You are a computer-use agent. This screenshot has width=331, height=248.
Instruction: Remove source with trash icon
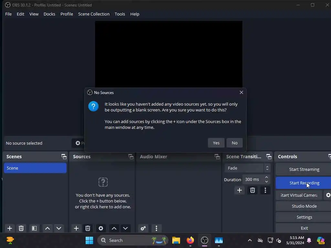tap(88, 228)
